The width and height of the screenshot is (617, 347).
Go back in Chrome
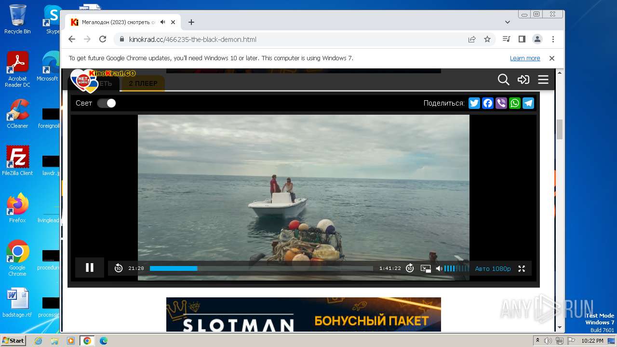point(72,40)
